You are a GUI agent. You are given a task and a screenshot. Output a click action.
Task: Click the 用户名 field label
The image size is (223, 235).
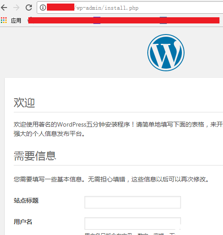pyautogui.click(x=23, y=222)
